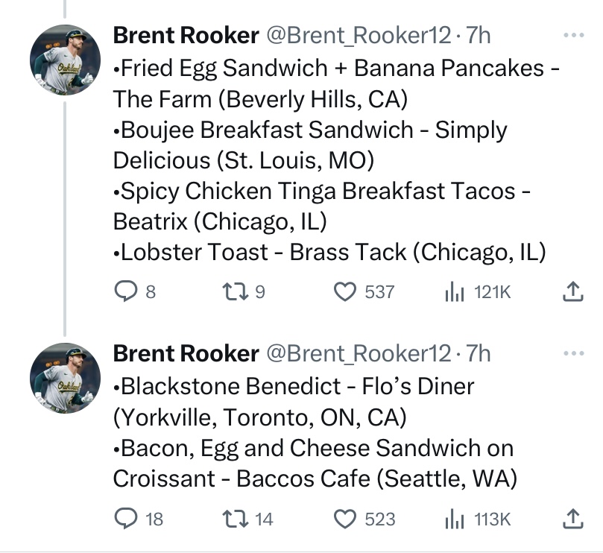Open more options on first tweet
The height and width of the screenshot is (553, 603).
(x=573, y=35)
